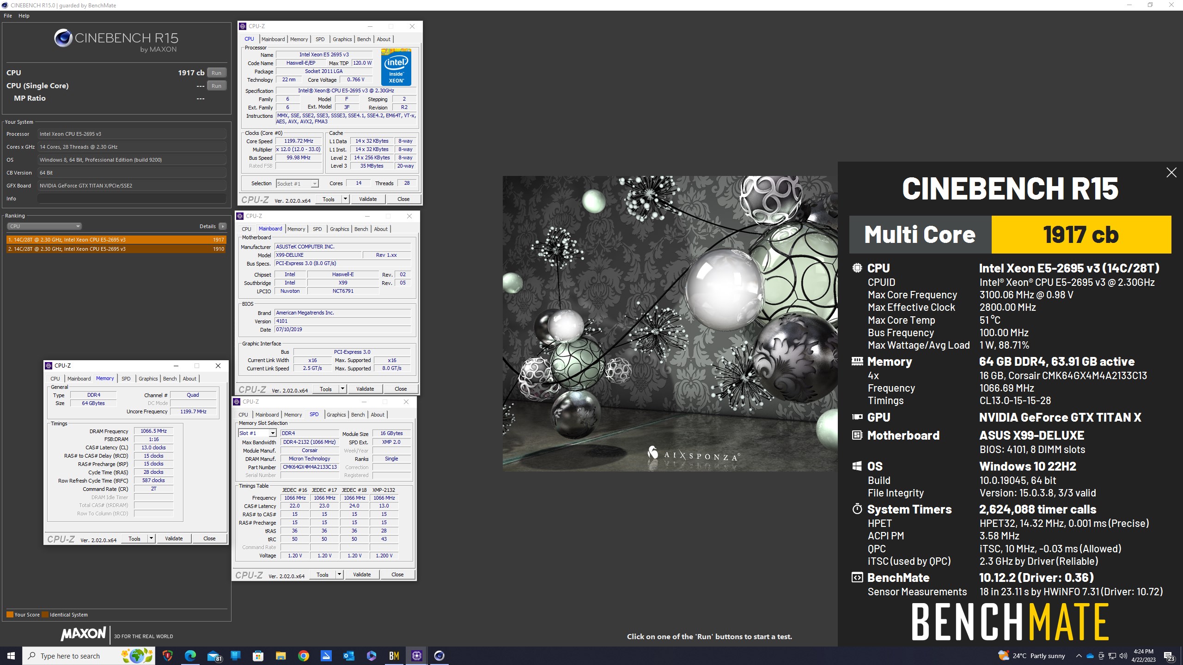Open the weather widget showing 24°C

[x=1031, y=656]
